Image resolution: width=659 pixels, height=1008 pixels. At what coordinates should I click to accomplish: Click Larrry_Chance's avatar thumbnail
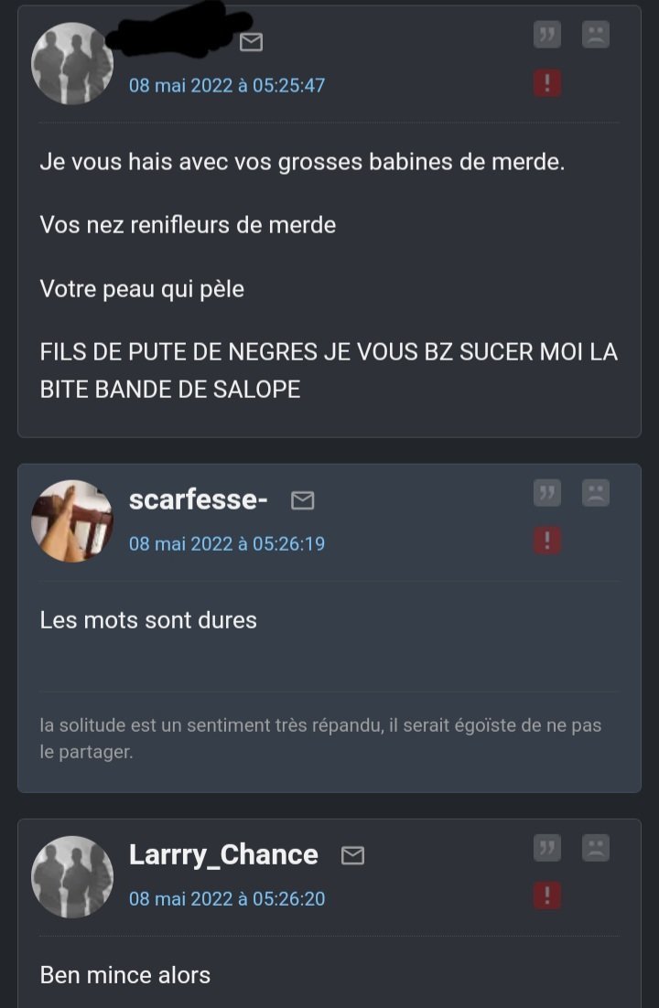pyautogui.click(x=72, y=877)
